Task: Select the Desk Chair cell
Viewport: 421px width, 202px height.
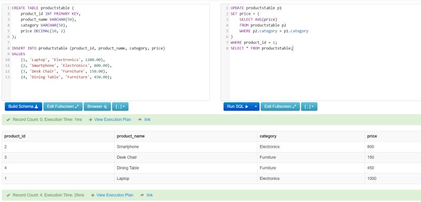Action: pyautogui.click(x=127, y=157)
